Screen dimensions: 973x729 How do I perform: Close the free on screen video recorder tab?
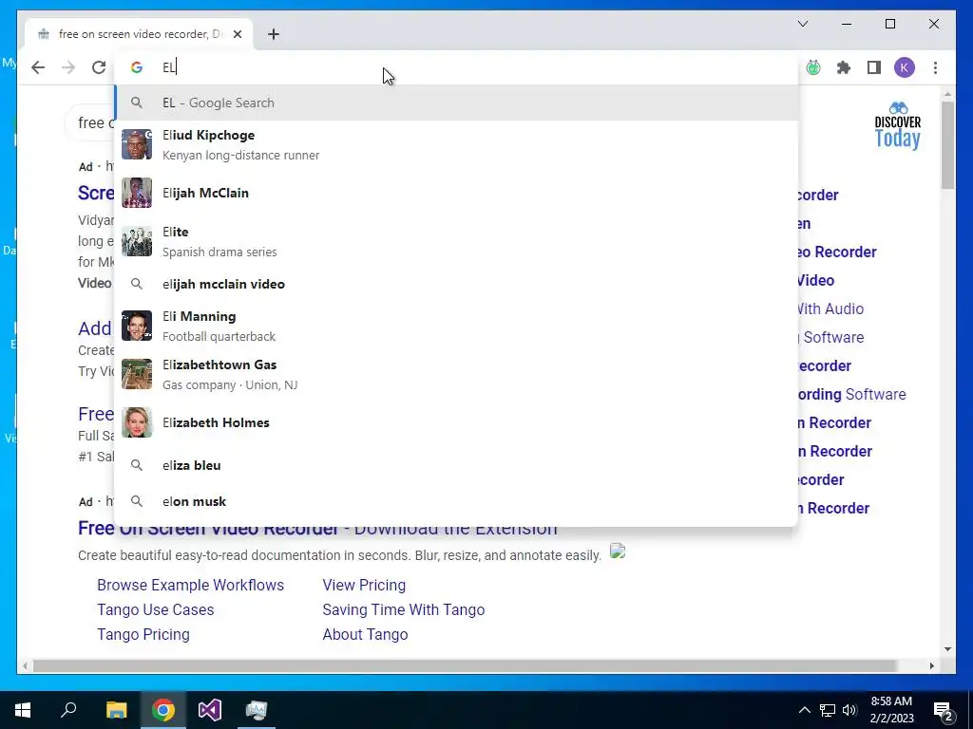[237, 34]
